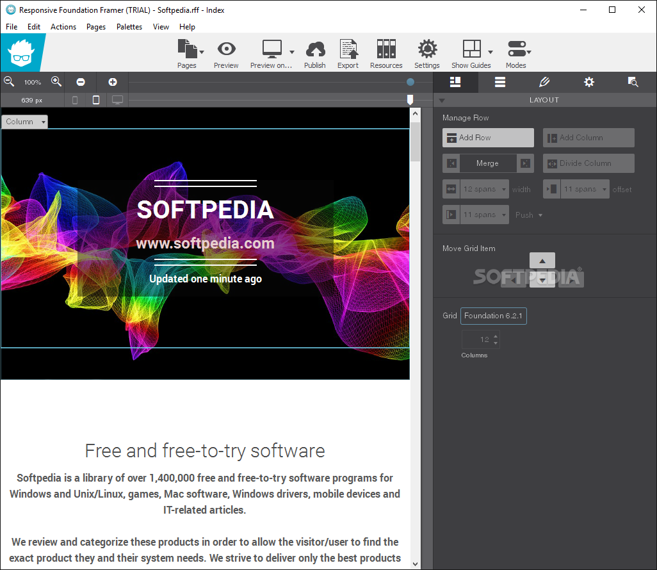657x570 pixels.
Task: Increase the Columns stepper value
Action: pos(496,336)
